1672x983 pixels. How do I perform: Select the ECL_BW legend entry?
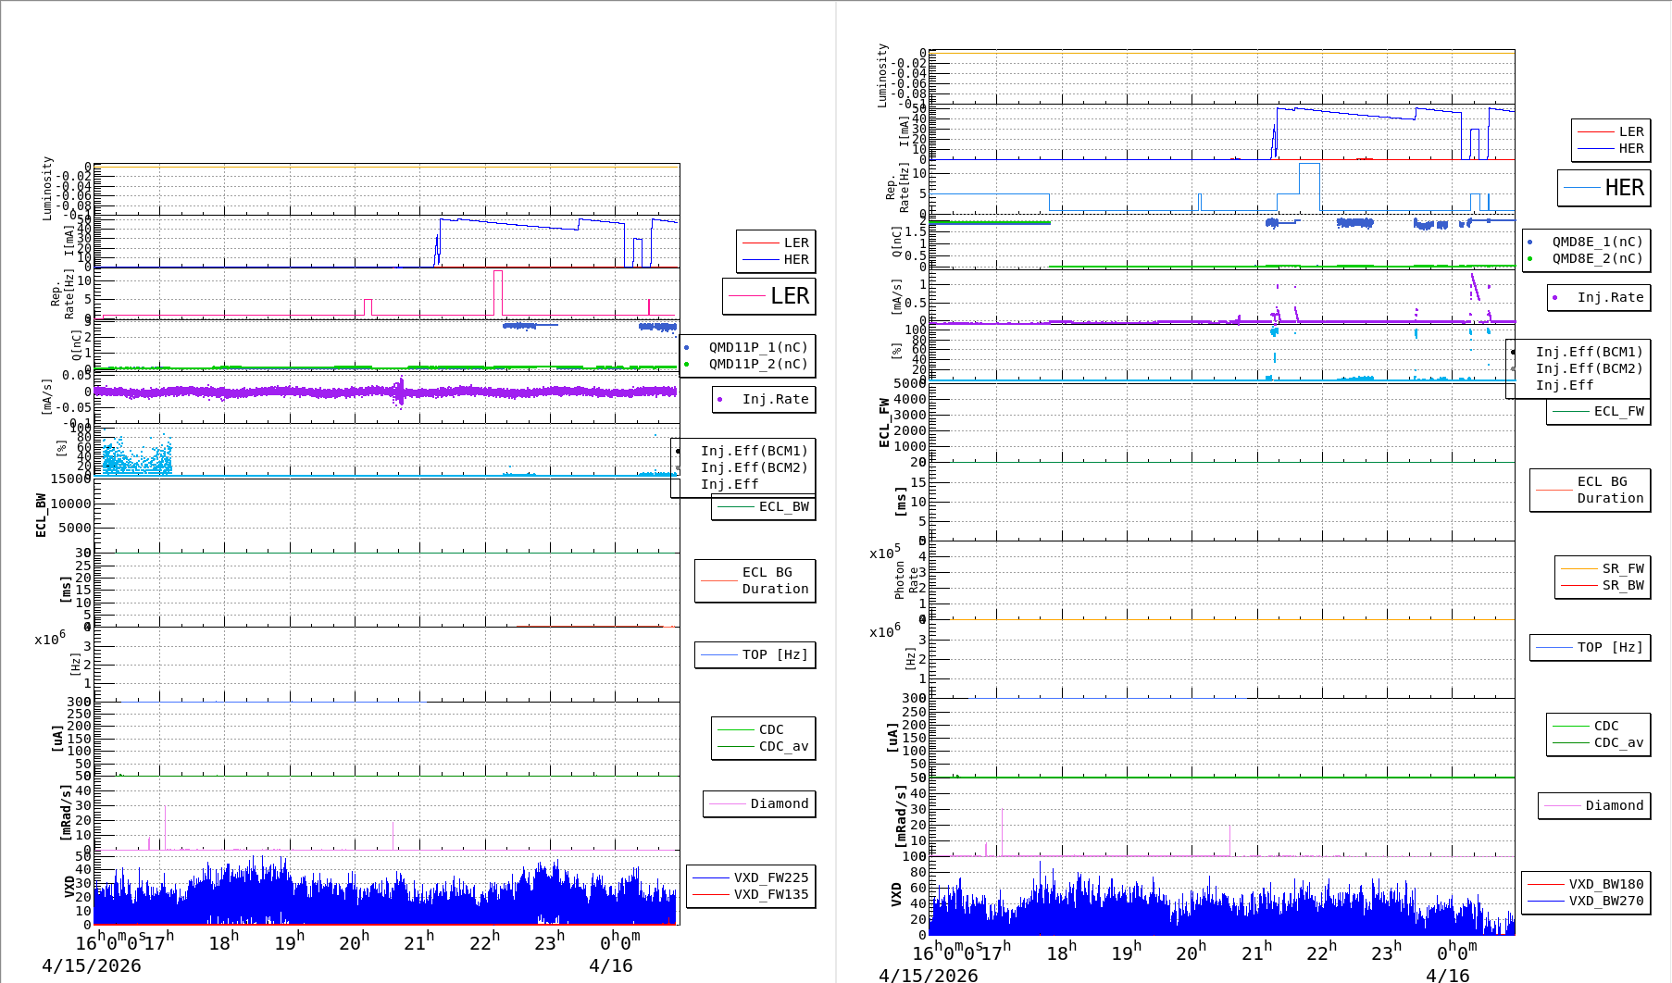click(764, 507)
